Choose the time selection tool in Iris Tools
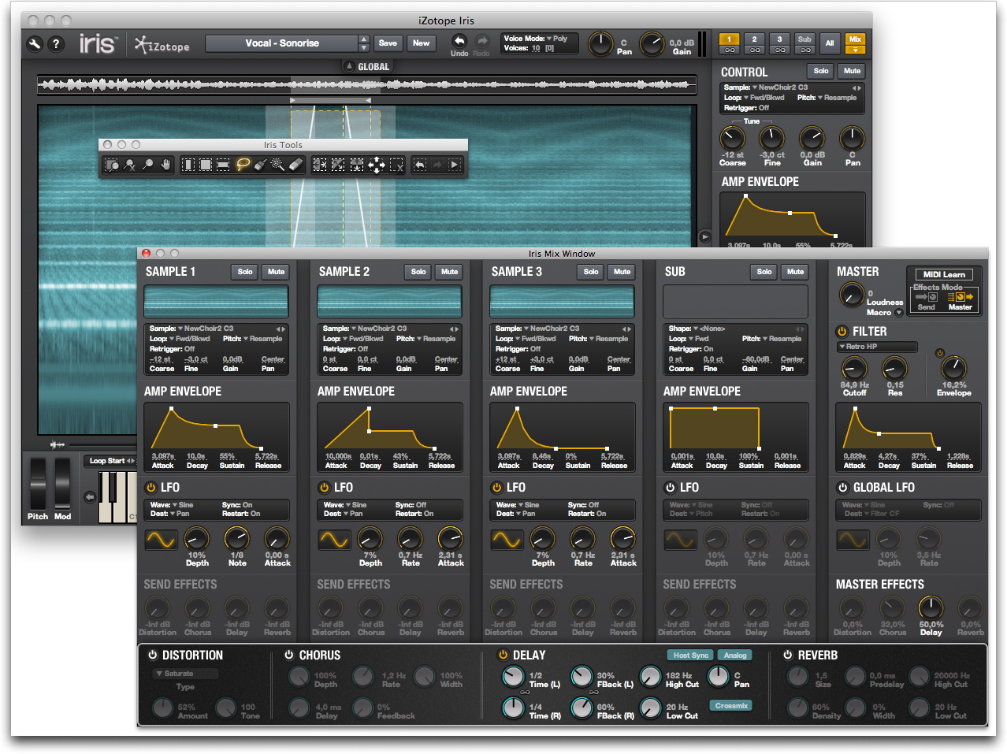 [188, 165]
